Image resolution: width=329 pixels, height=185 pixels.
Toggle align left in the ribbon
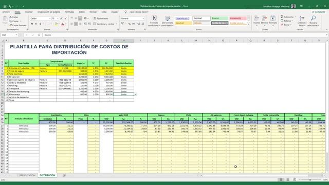pyautogui.click(x=72, y=24)
